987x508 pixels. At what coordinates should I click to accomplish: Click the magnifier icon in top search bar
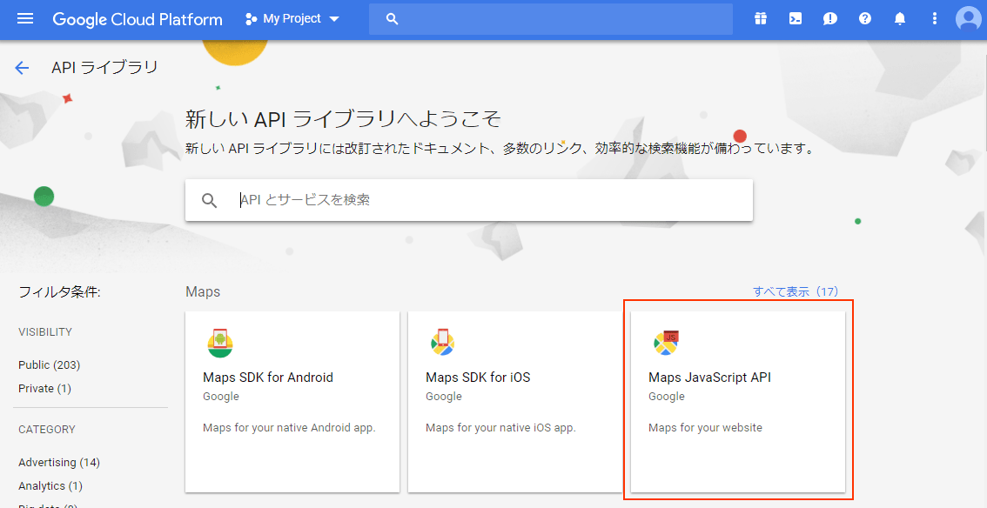click(393, 19)
